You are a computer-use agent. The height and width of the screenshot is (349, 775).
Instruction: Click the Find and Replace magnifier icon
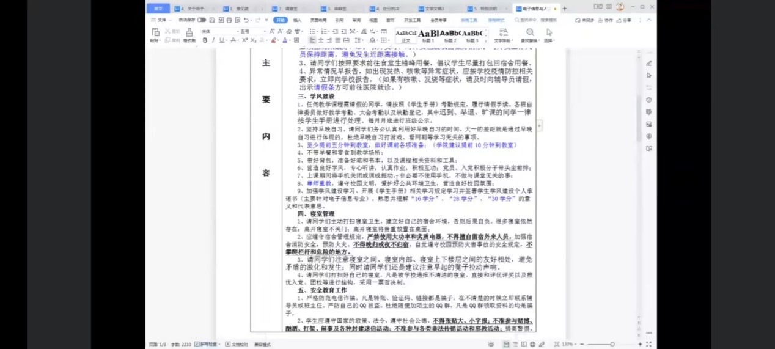(530, 33)
